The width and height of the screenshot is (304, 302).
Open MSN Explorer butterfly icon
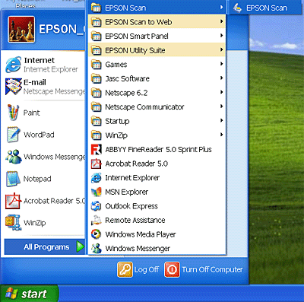pos(97,192)
